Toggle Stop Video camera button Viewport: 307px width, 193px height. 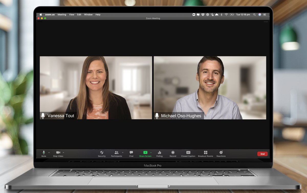pos(58,152)
